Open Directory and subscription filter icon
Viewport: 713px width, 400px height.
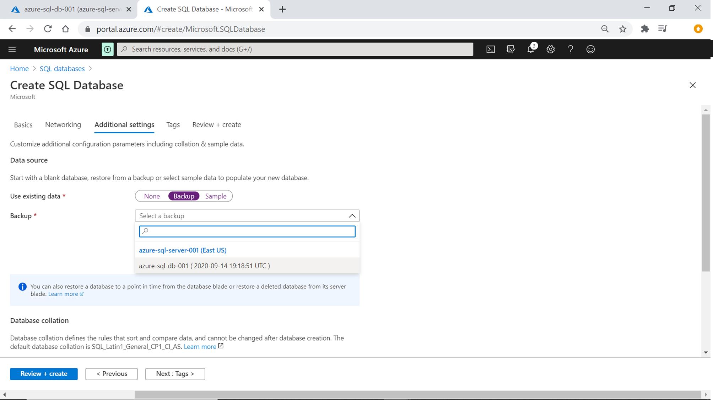pos(511,49)
